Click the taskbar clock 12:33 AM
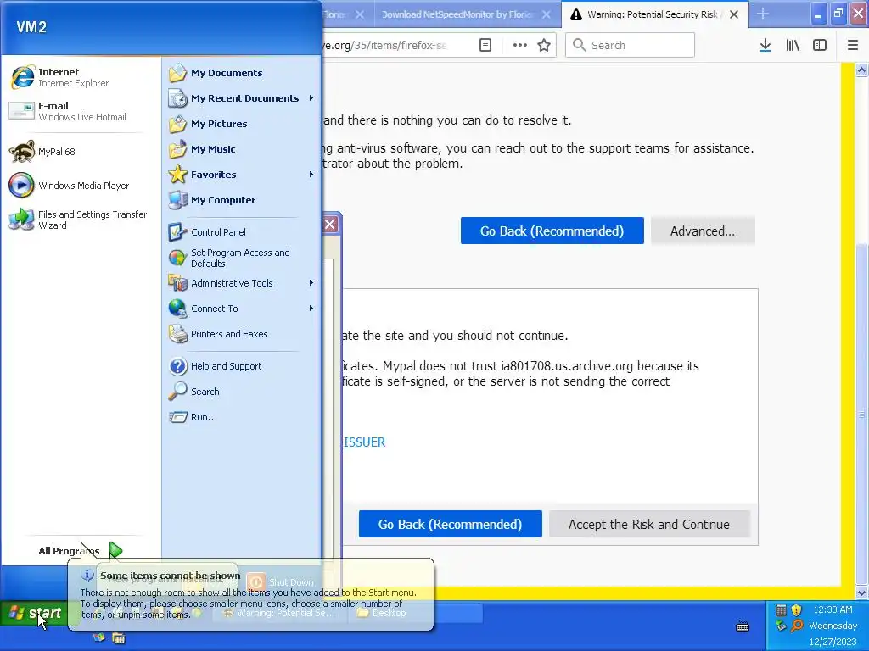Screen dimensions: 869x651 [833, 609]
